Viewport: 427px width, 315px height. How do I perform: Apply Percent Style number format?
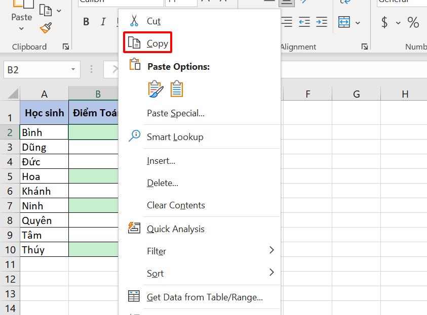(413, 23)
